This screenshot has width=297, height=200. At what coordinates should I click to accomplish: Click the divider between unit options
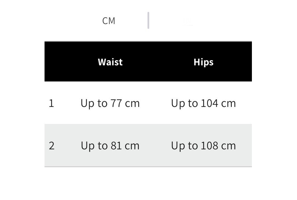tap(148, 20)
